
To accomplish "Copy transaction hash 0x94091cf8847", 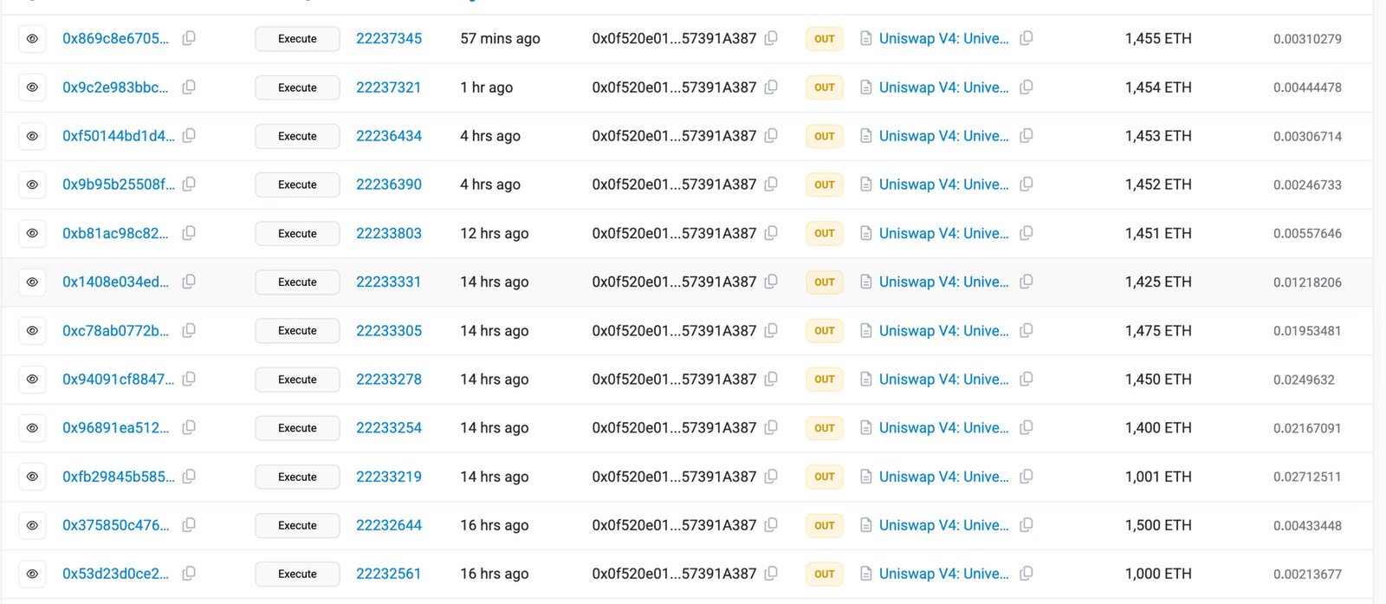I will coord(189,379).
